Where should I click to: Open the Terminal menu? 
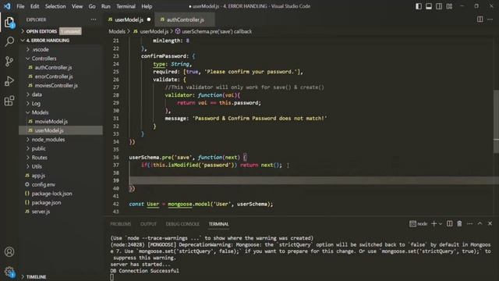point(126,6)
